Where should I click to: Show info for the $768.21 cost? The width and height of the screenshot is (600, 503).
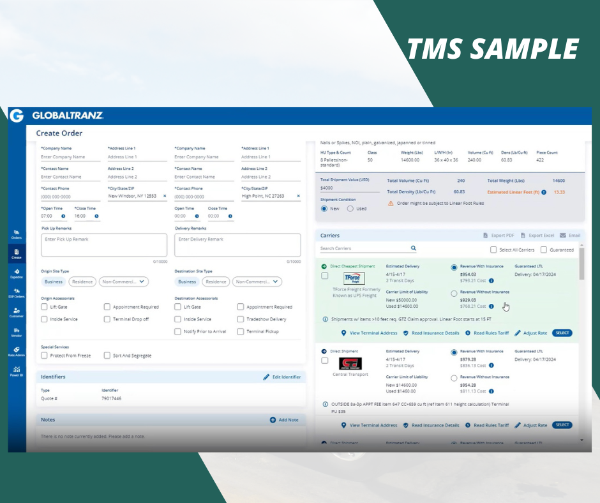(491, 306)
